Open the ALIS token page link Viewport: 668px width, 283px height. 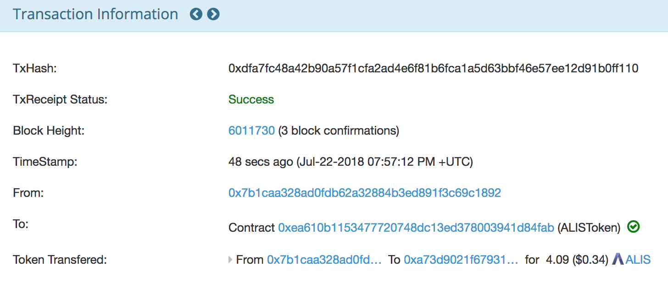coord(638,260)
